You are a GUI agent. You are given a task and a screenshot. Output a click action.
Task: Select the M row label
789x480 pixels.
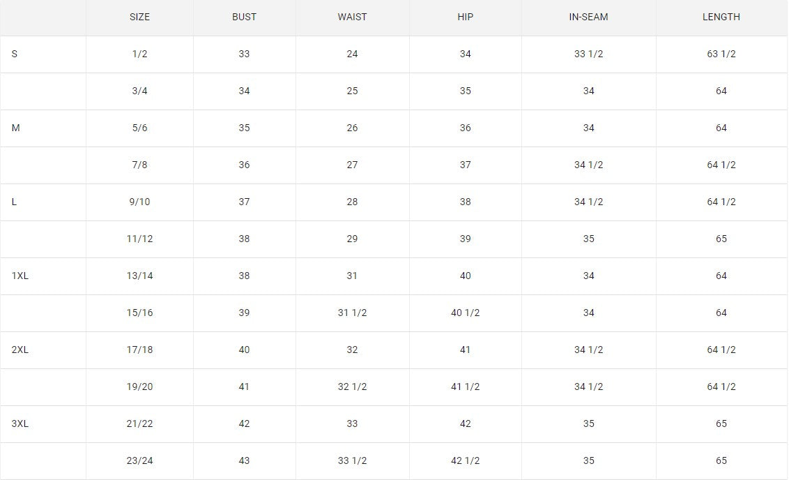pos(16,128)
